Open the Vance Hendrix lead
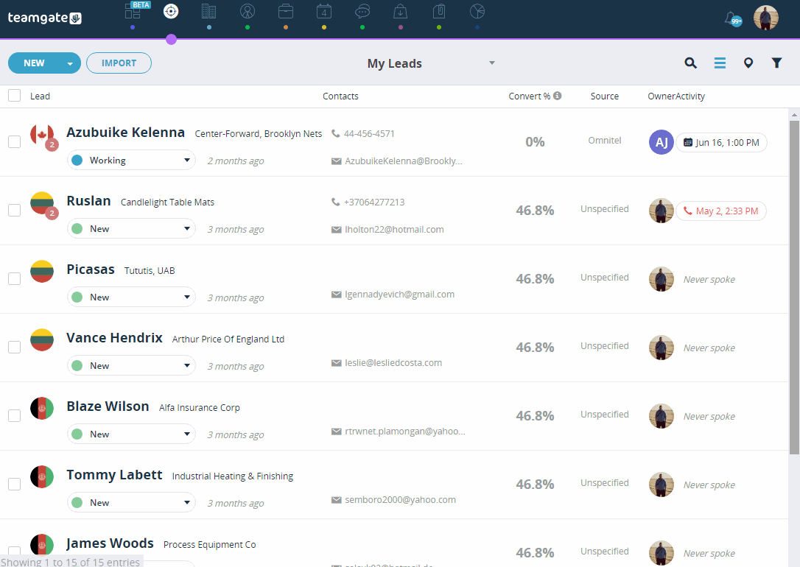 114,337
